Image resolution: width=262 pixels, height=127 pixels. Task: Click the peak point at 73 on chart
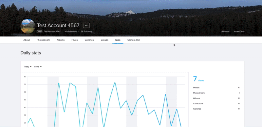click(x=115, y=82)
